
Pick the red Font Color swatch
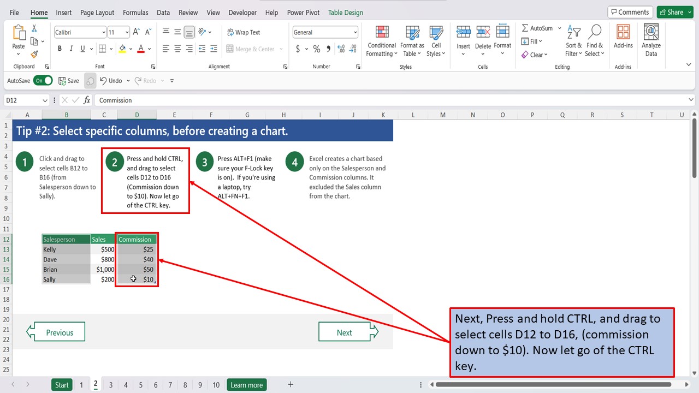click(141, 49)
